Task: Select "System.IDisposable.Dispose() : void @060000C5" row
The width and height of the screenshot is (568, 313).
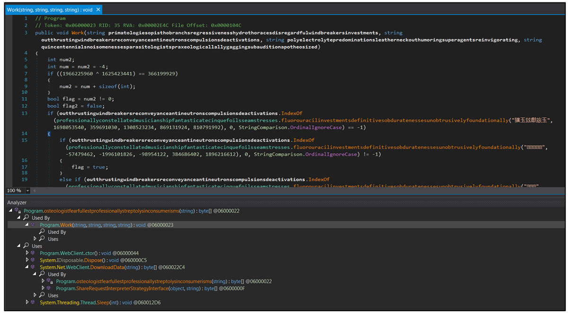Action: point(94,260)
